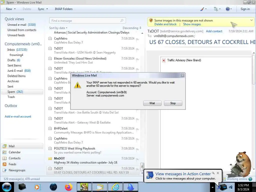Click the Find a message search box
This screenshot has height=192, width=256.
[x=87, y=20]
